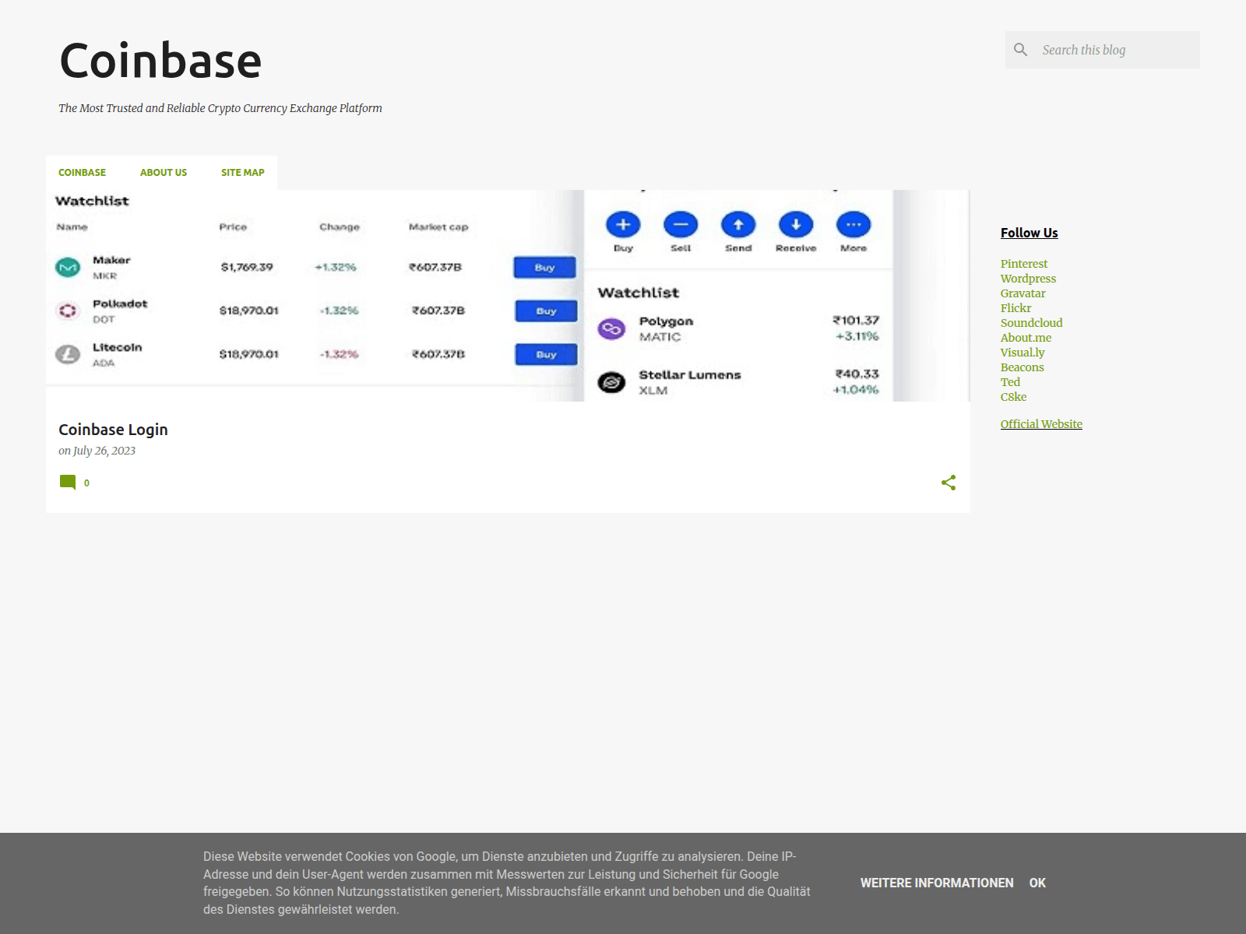The width and height of the screenshot is (1246, 934).
Task: Click the post date July 26, 2023
Action: tap(104, 451)
